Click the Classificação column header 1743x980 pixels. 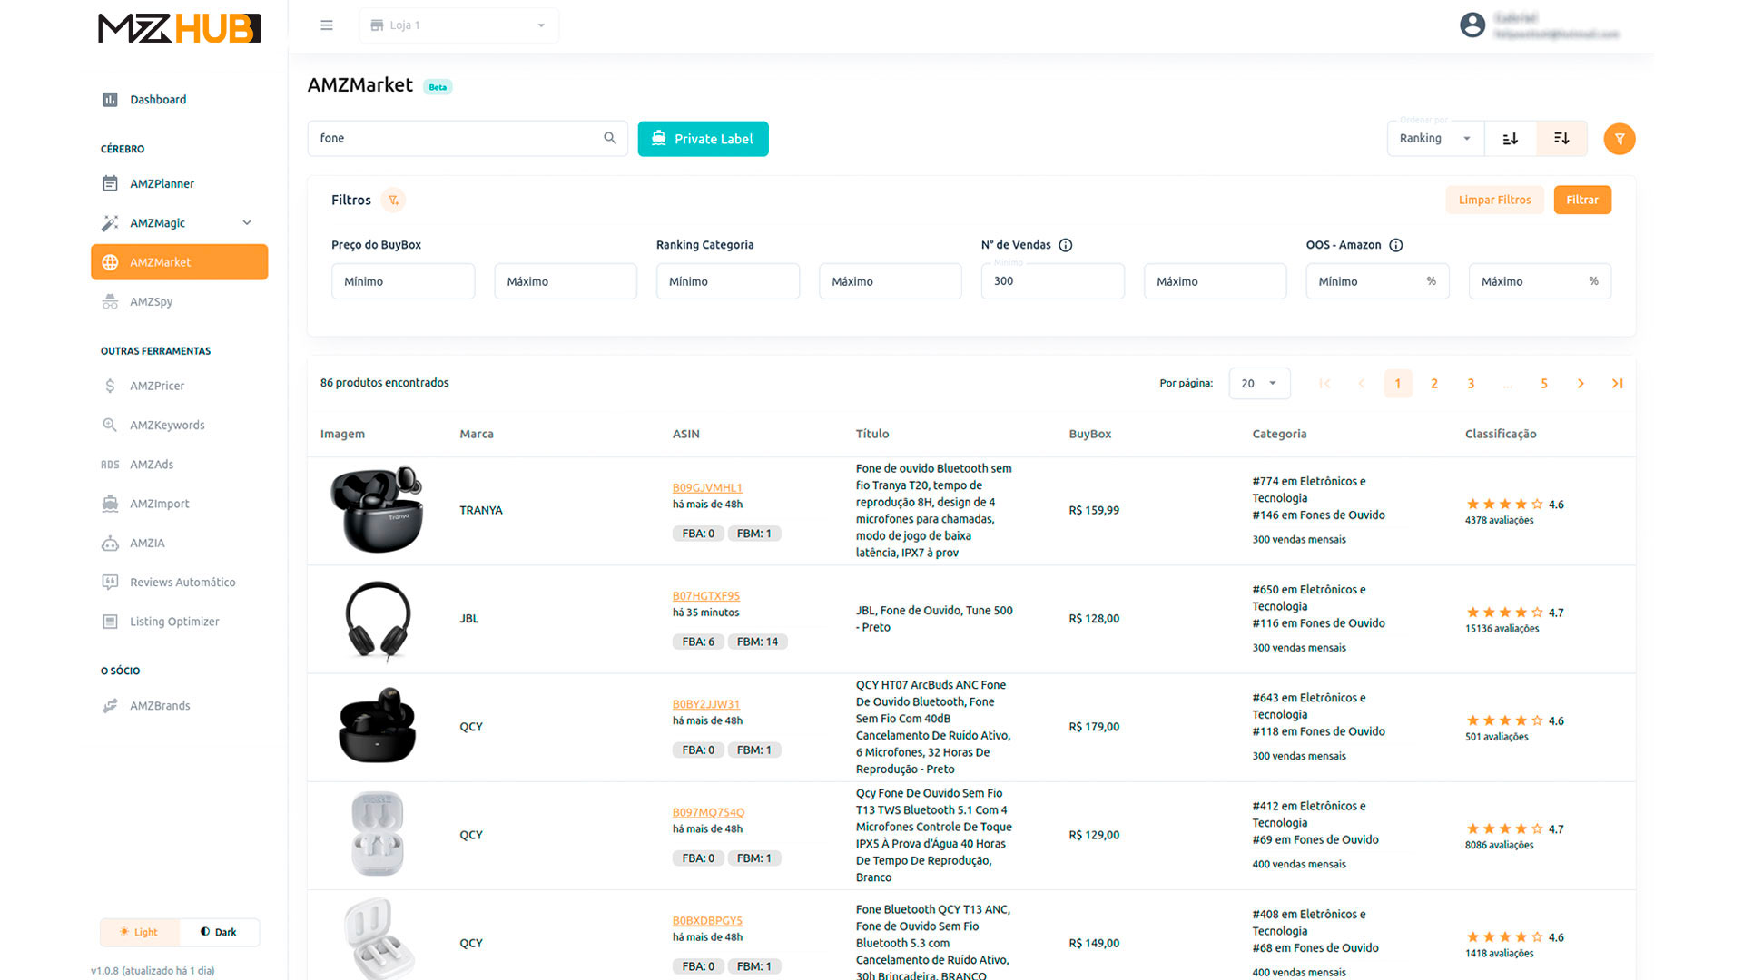tap(1501, 434)
